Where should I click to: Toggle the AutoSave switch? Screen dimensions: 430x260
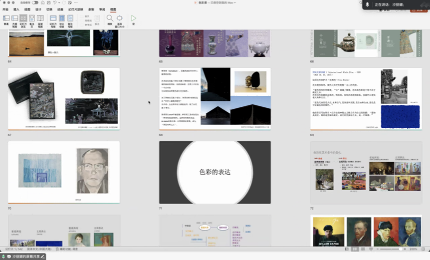click(x=35, y=3)
